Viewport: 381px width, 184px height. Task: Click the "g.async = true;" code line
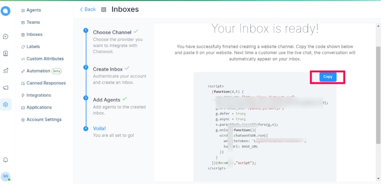click(231, 119)
